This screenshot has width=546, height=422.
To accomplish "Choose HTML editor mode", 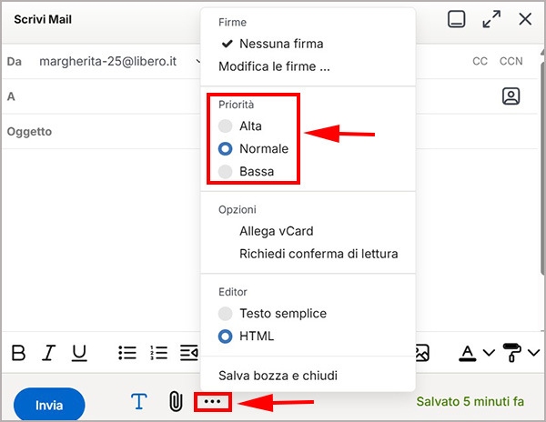I will 246,337.
